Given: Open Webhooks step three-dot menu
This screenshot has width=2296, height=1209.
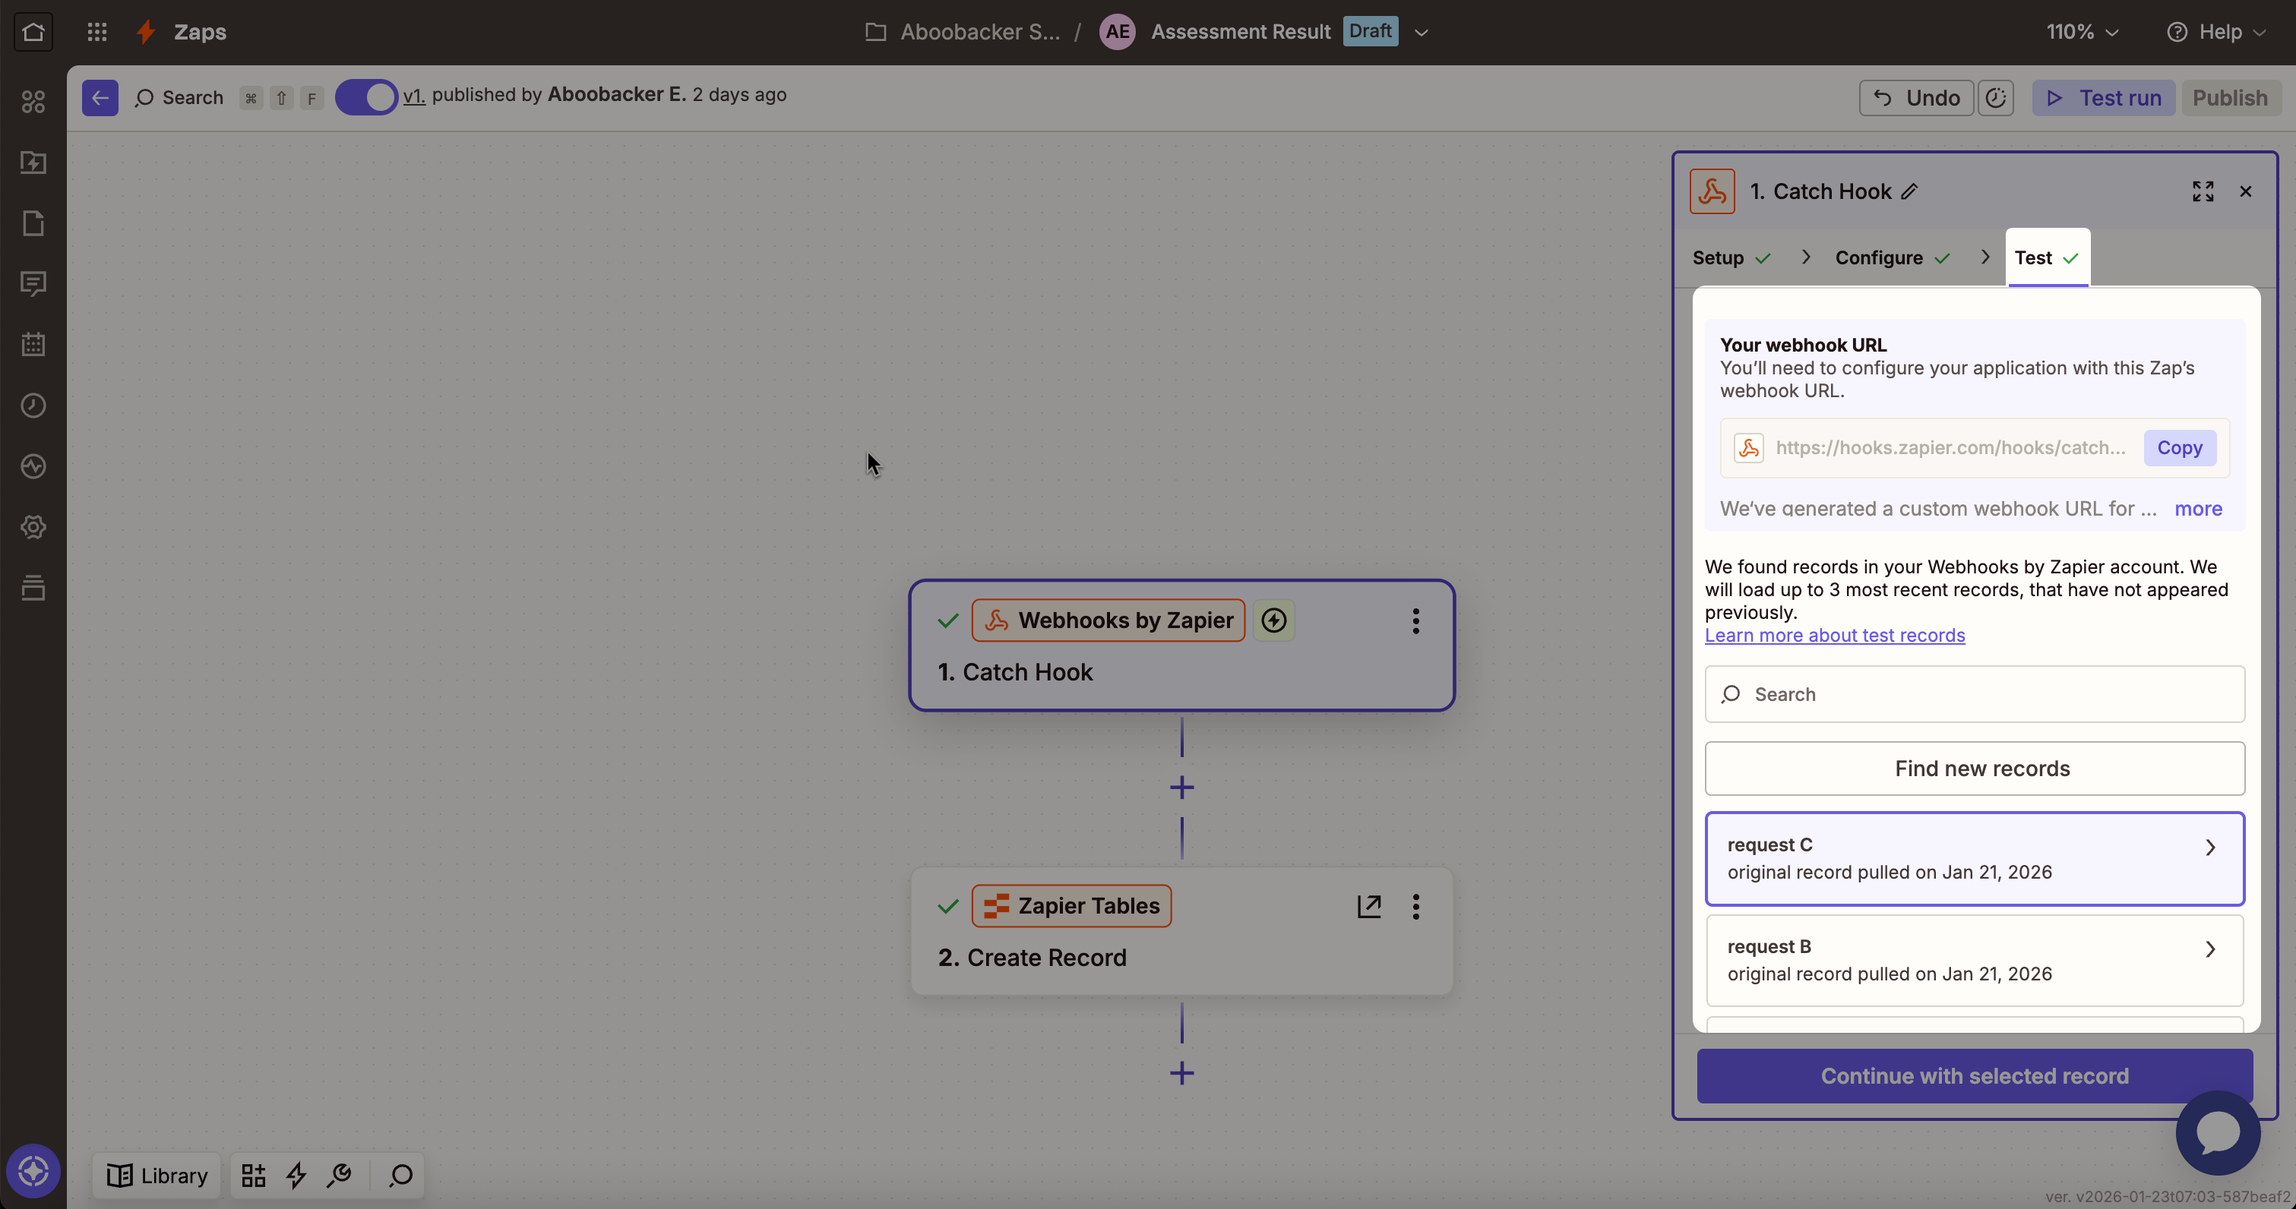Looking at the screenshot, I should 1415,621.
